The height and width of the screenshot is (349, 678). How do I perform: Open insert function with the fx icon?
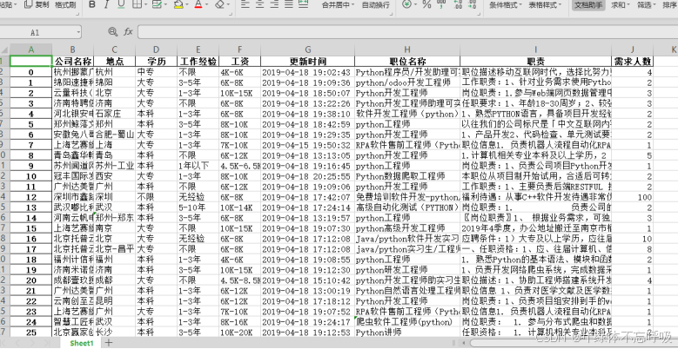[x=129, y=31]
